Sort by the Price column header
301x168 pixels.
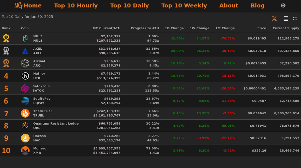pos(262,28)
